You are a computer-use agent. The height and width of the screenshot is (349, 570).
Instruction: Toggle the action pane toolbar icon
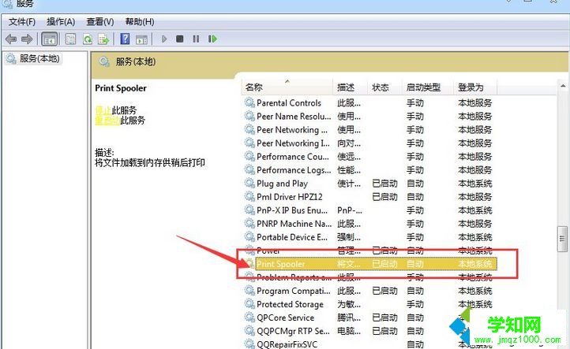click(x=142, y=39)
